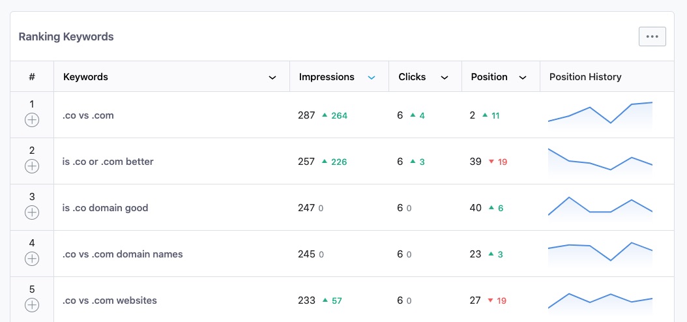Open keyword ".co vs .com domain names"
Image resolution: width=687 pixels, height=322 pixels.
123,254
